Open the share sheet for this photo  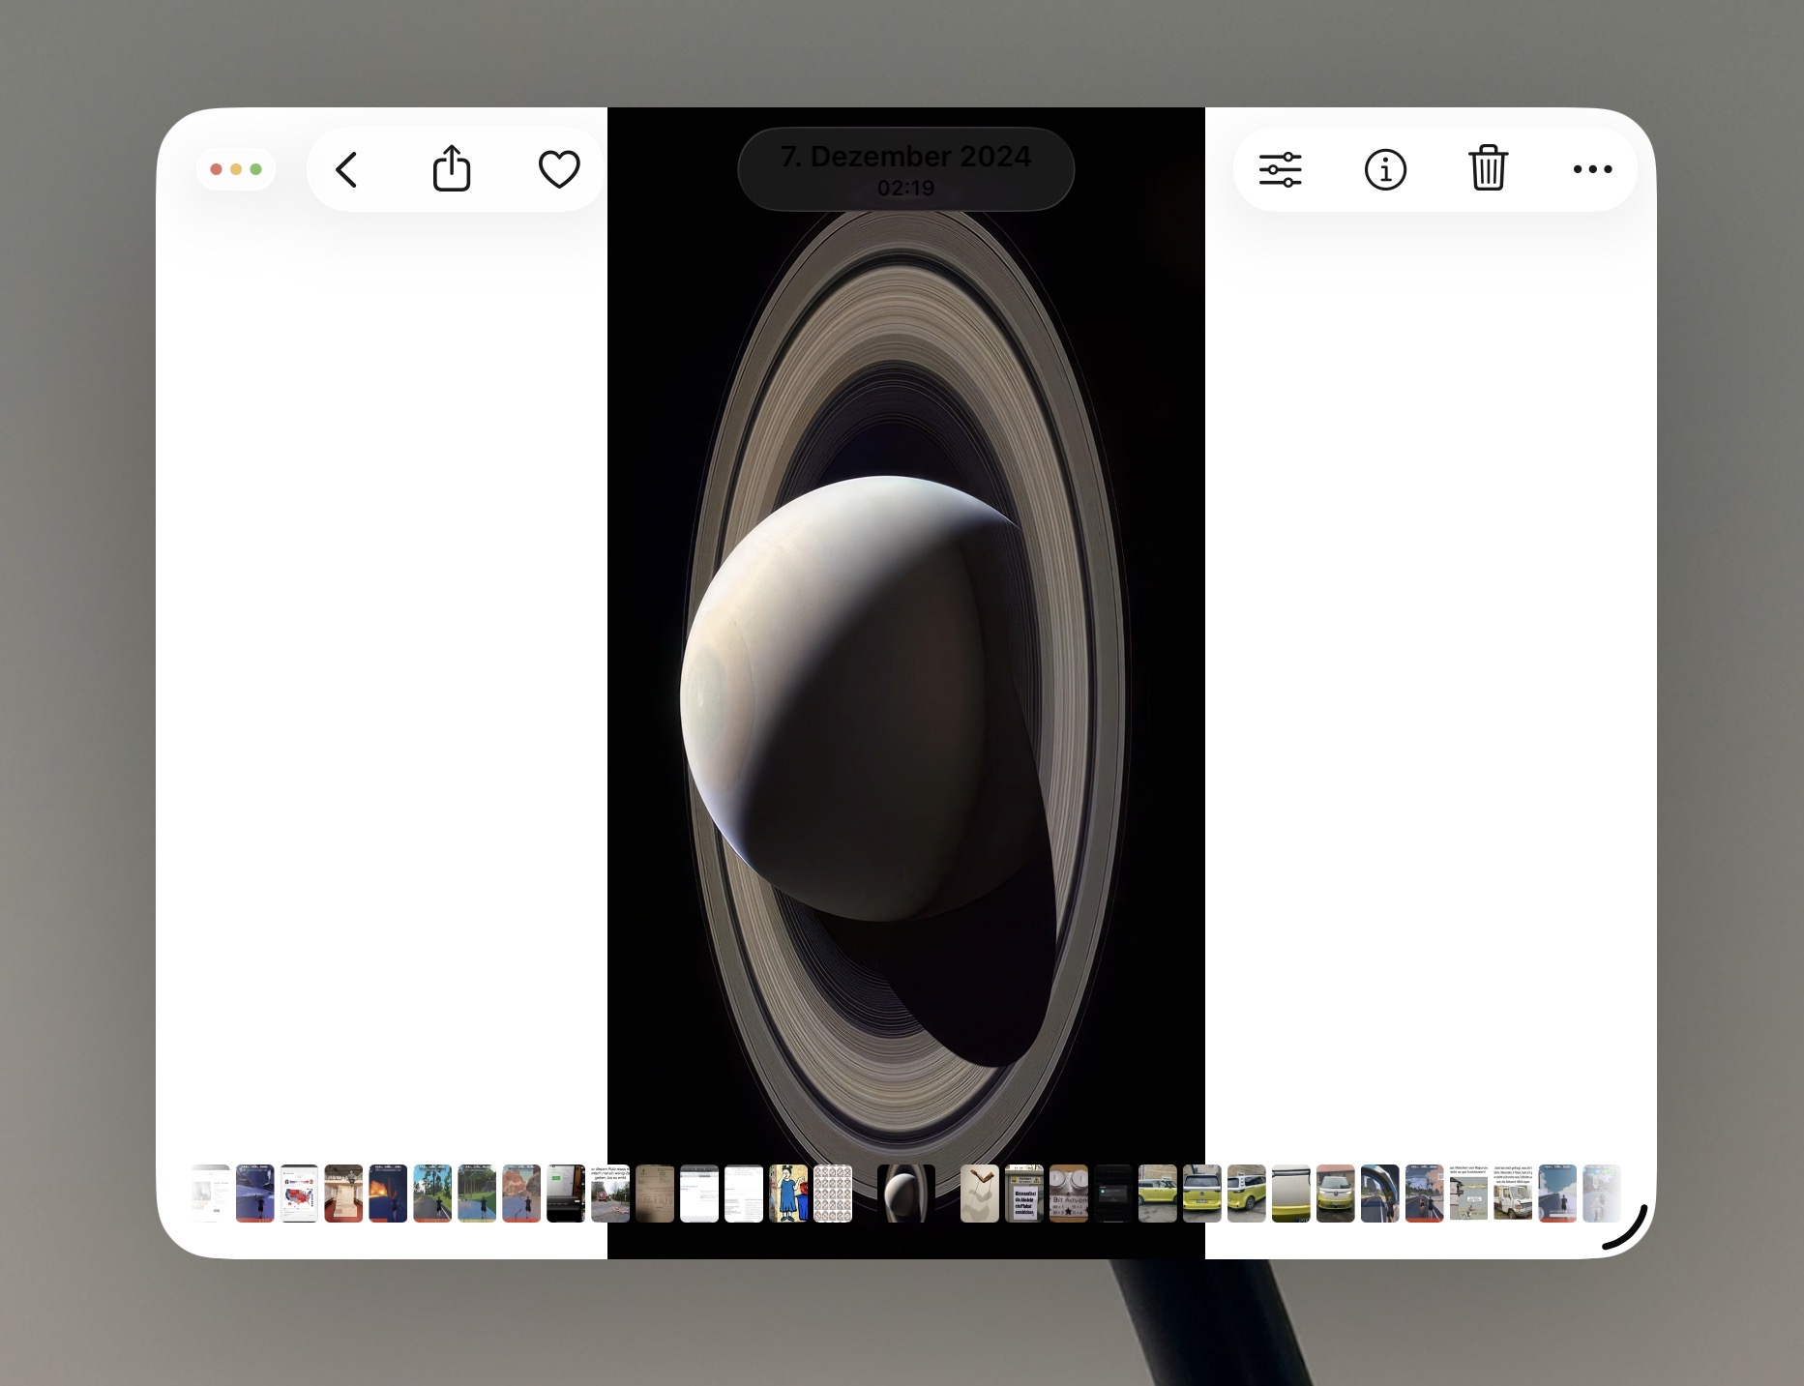(x=451, y=169)
